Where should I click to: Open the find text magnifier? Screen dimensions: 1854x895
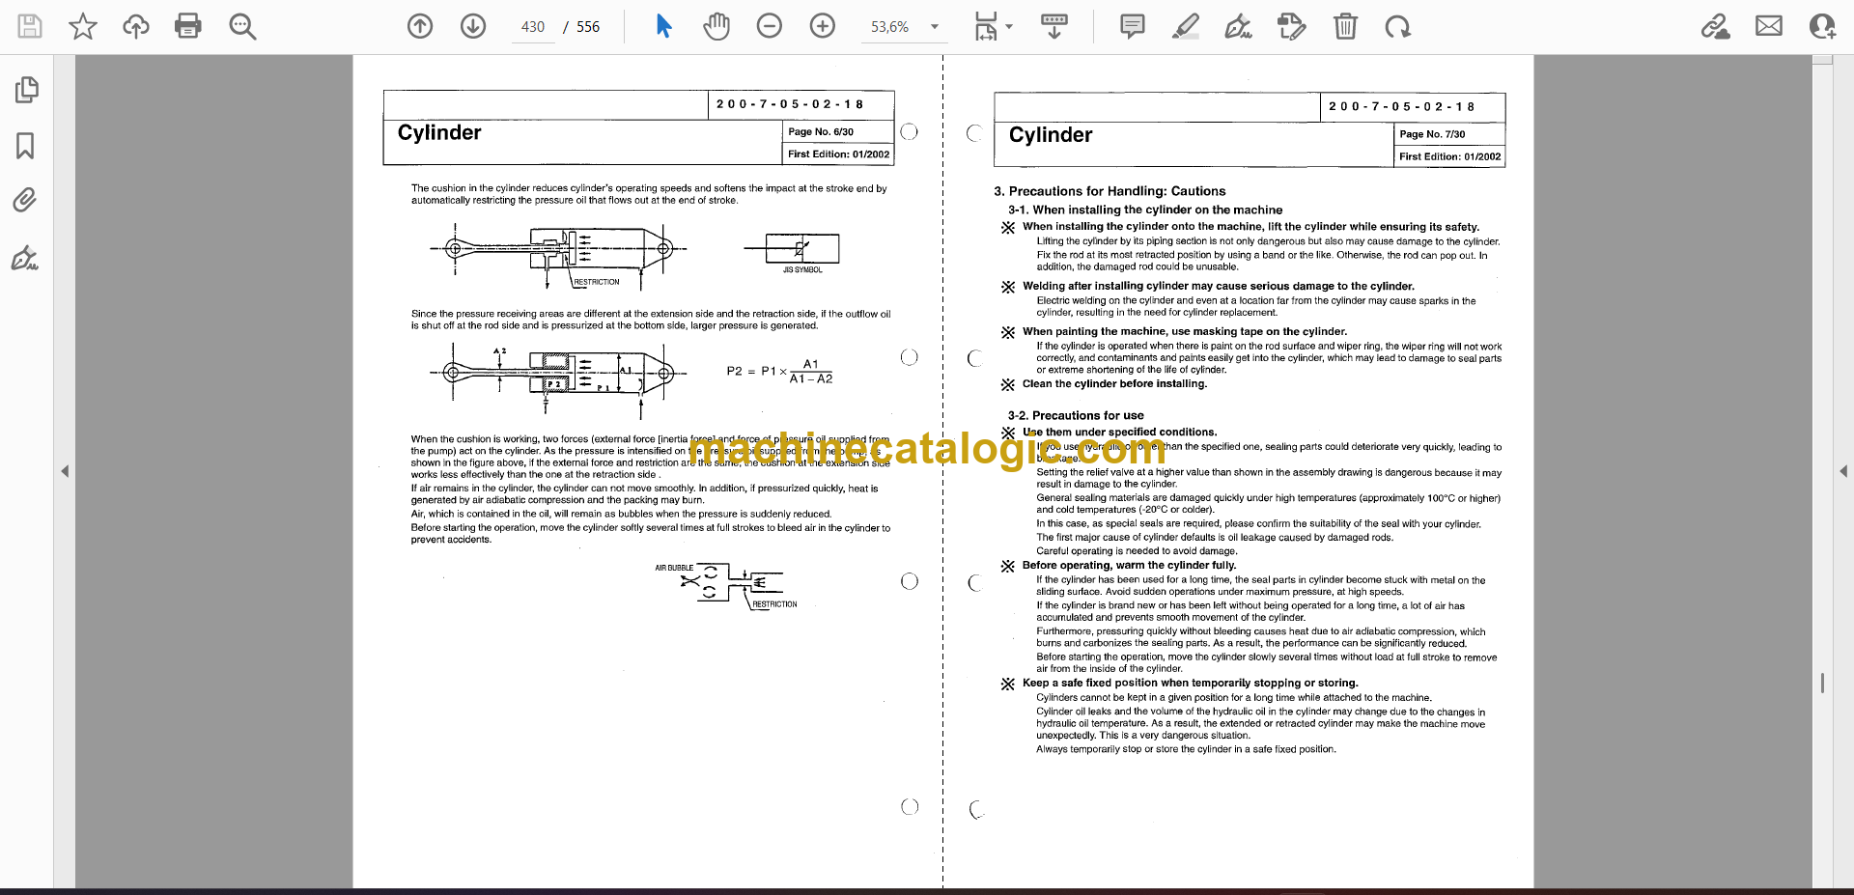pos(242,26)
